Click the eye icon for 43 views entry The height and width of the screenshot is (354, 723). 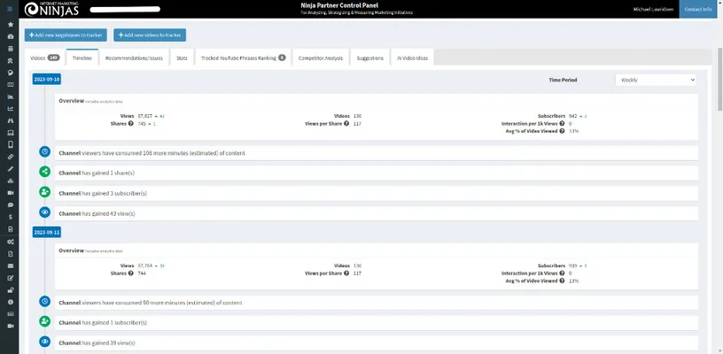click(45, 212)
